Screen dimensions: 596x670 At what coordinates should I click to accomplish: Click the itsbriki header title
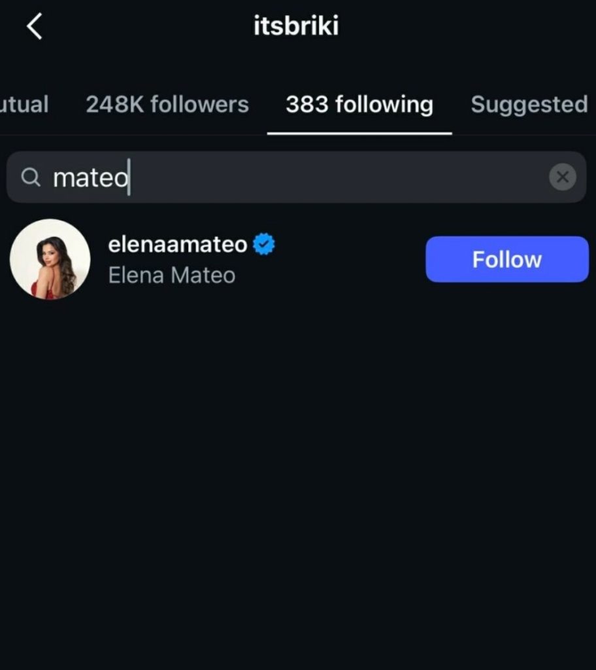296,27
